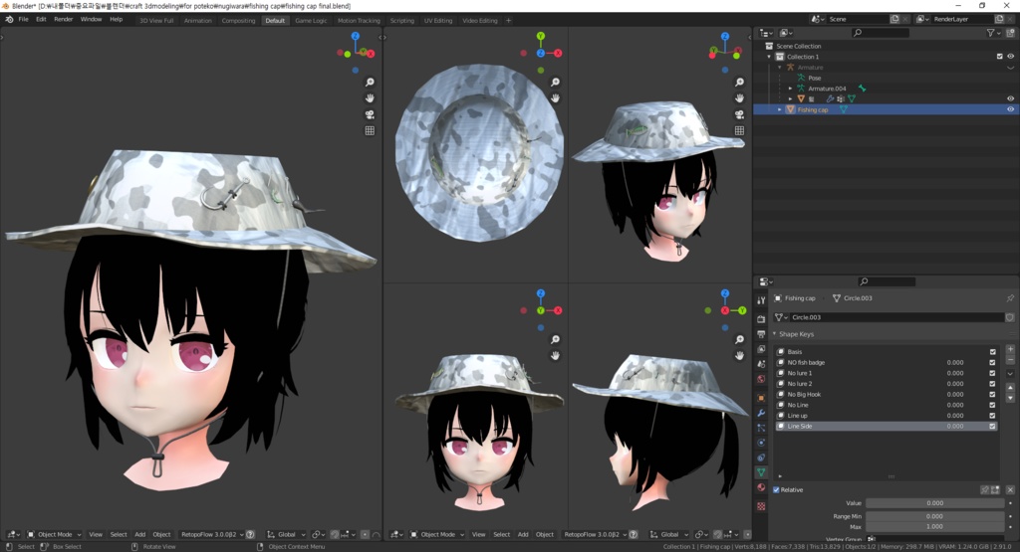This screenshot has height=552, width=1020.
Task: Click the shape key Value slider
Action: [x=934, y=503]
